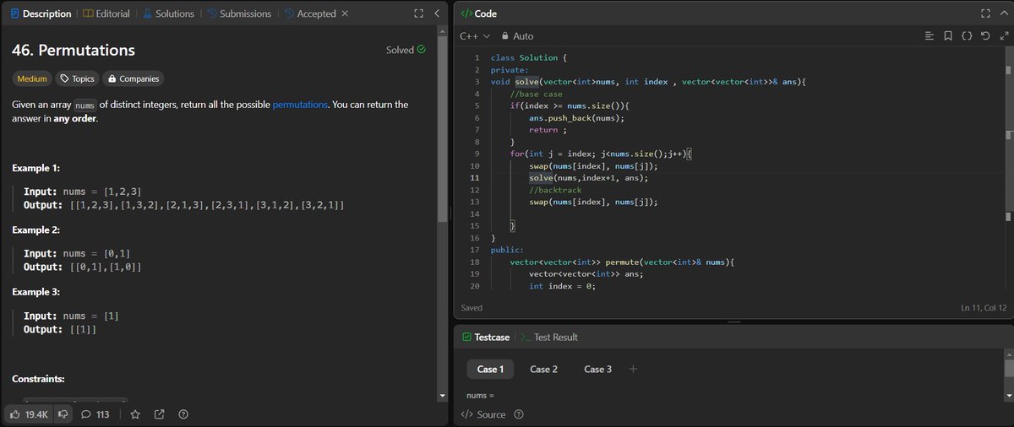Toggle the Auto lock setting
The width and height of the screenshot is (1014, 427).
point(518,36)
